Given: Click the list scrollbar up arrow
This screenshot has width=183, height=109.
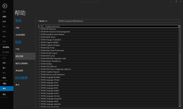Looking at the screenshot, I should 180,26.
